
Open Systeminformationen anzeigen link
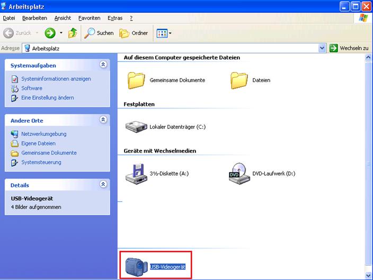point(56,79)
